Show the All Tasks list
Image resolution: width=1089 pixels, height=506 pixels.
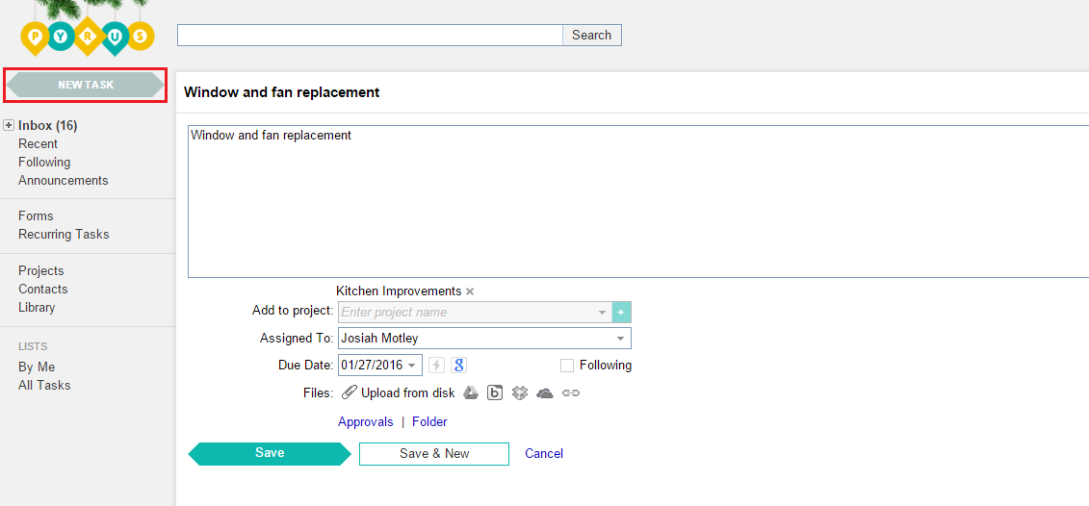(44, 385)
